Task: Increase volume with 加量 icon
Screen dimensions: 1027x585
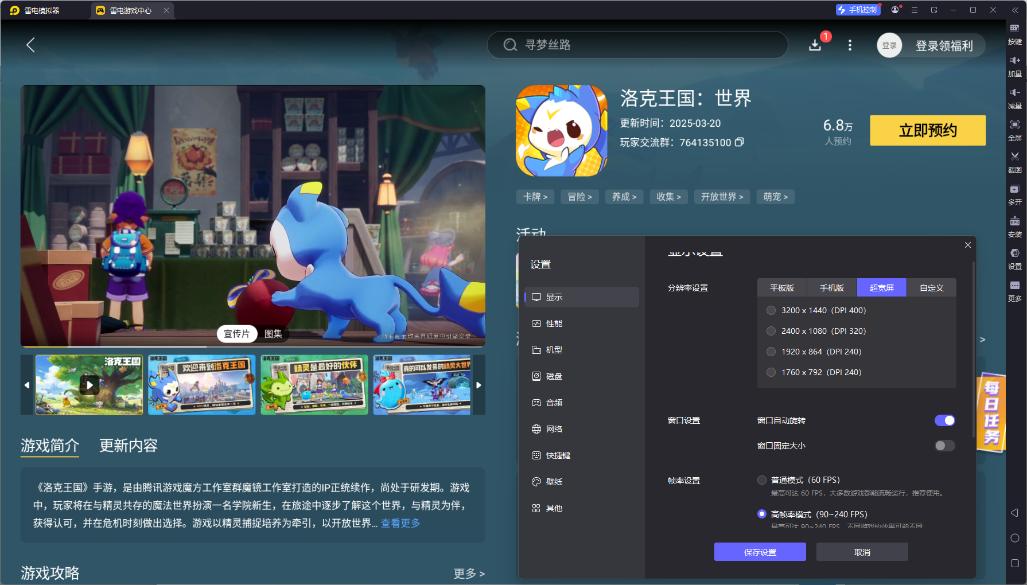Action: coord(1014,66)
